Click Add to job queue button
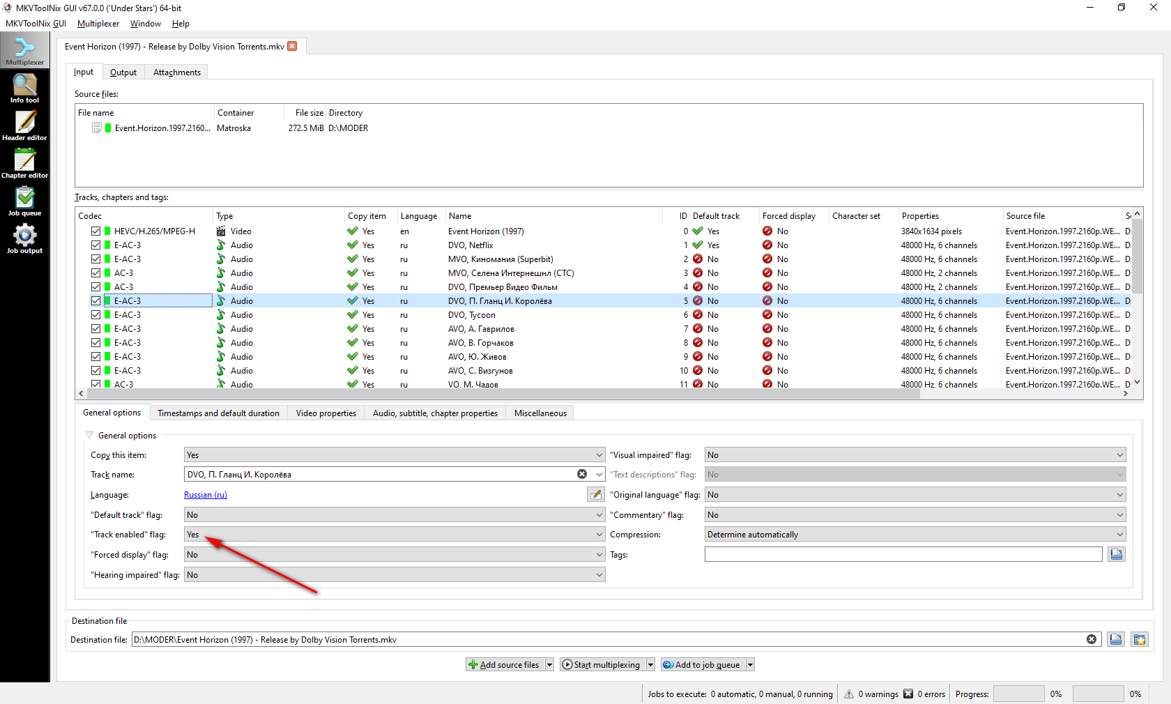Image resolution: width=1171 pixels, height=704 pixels. point(703,664)
